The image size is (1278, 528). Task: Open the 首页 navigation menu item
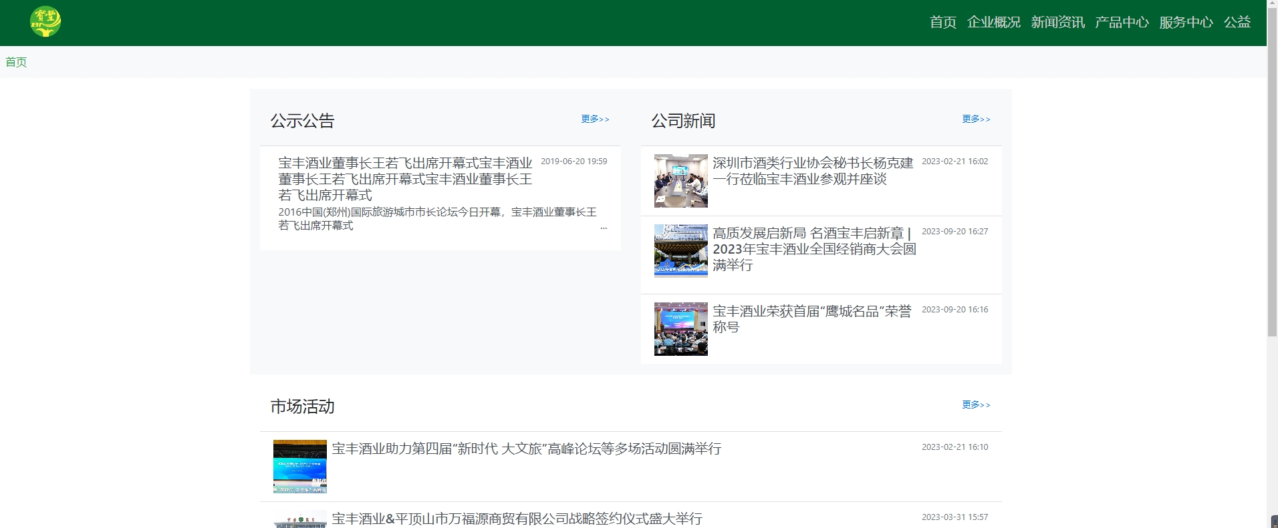942,22
